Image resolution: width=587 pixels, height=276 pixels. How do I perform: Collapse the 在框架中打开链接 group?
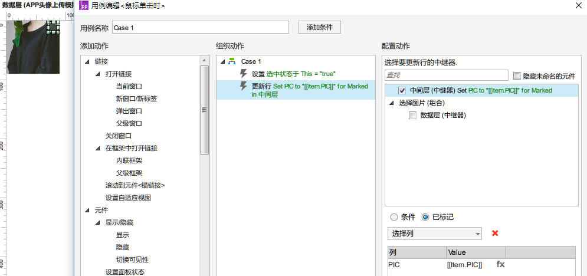coord(98,149)
